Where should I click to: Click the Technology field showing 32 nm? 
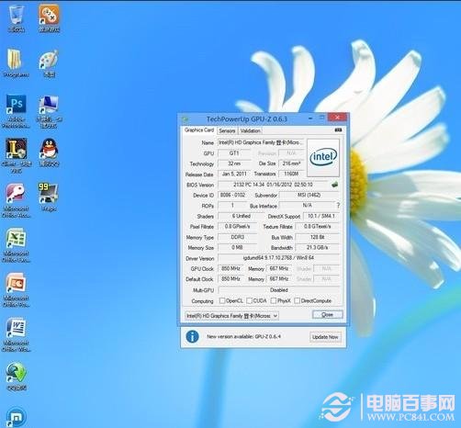(x=234, y=163)
